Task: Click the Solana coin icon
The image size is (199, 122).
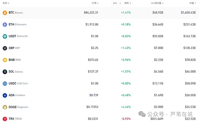Action: [5, 72]
